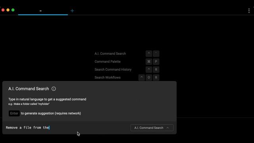Screen dimensions: 254x143
Task: Click the A.I. Command Search shortcut row
Action: (x=127, y=54)
